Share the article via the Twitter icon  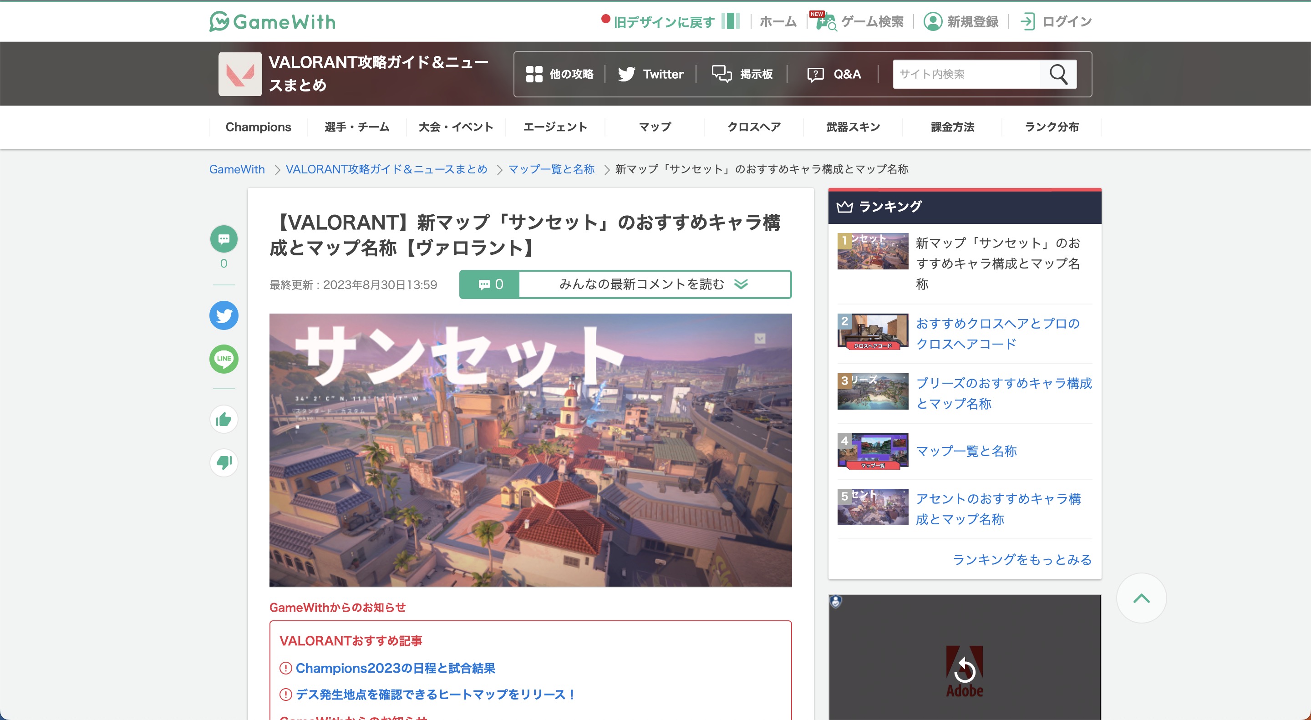(224, 315)
